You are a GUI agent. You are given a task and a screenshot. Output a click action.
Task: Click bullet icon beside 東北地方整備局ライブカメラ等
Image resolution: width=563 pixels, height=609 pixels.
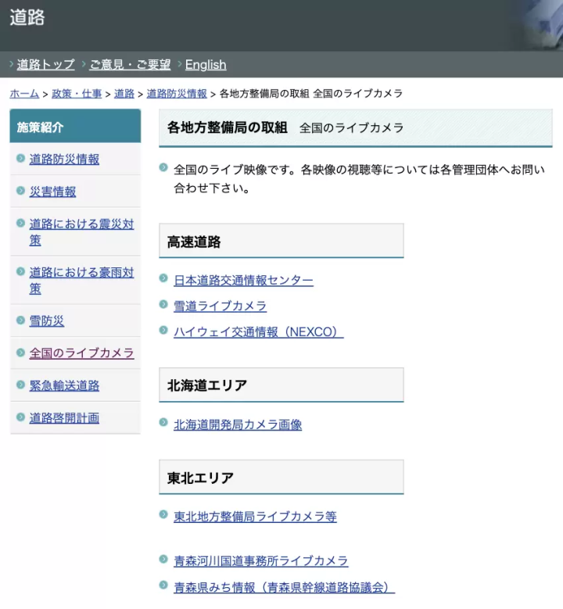click(x=163, y=514)
